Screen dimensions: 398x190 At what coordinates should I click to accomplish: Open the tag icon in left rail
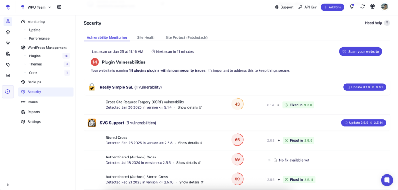[8, 65]
